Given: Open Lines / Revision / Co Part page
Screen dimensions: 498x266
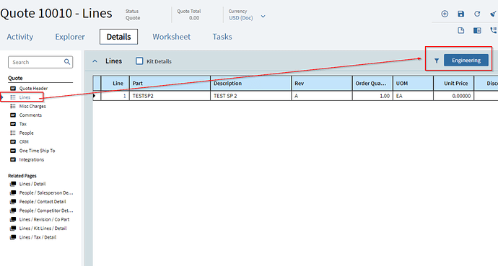Looking at the screenshot, I should (x=44, y=219).
